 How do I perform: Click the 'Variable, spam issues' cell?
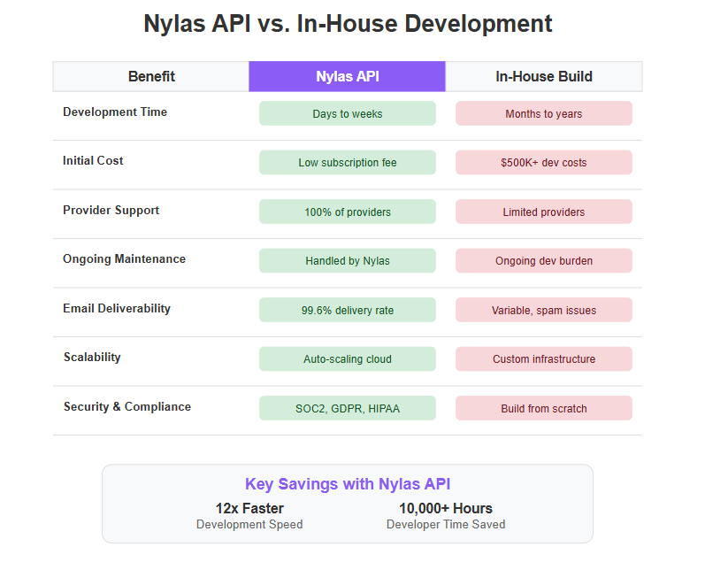(544, 310)
